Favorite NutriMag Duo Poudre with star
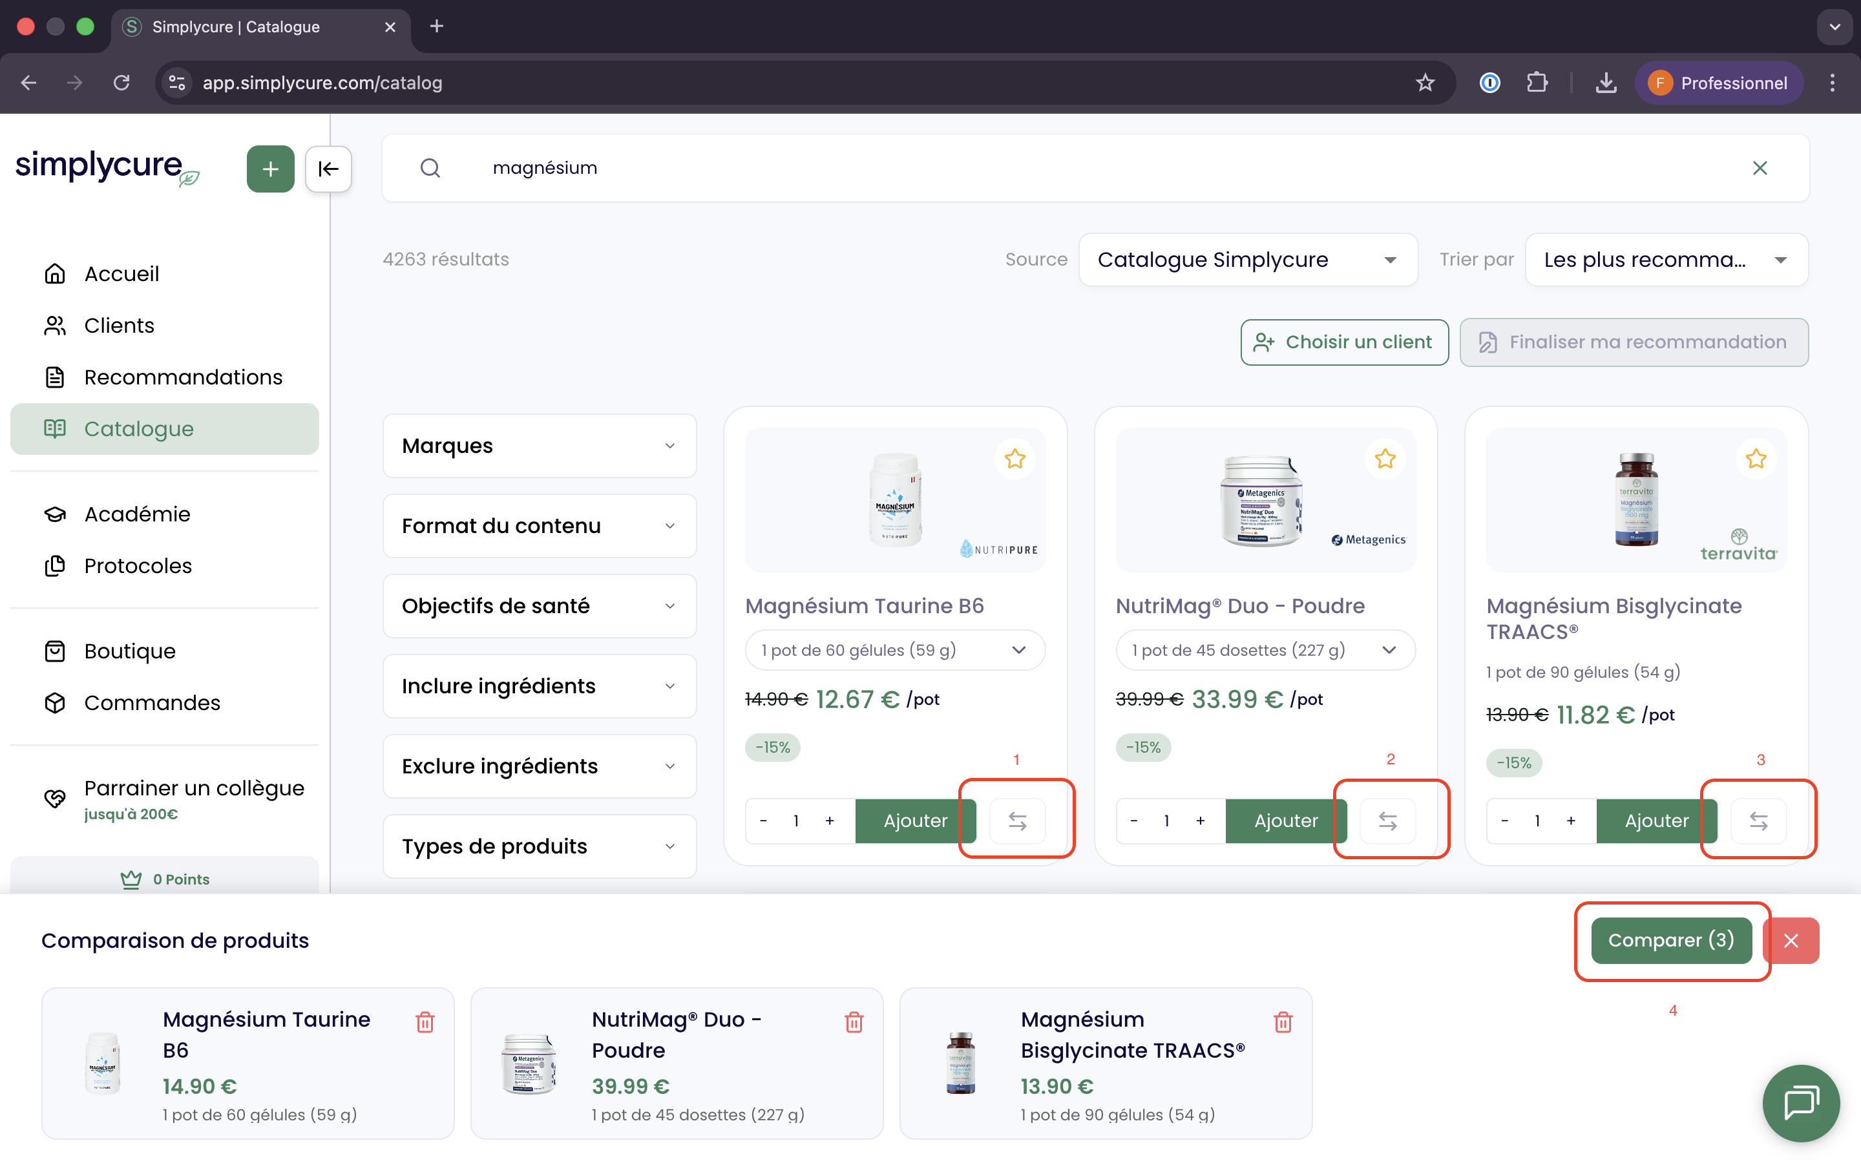Screen dimensions: 1861x1163 pyautogui.click(x=1386, y=459)
